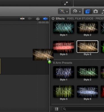Screen dimensions: 104x112
Task: Select first group Style 5 red thumbnail
Action: 64,47
